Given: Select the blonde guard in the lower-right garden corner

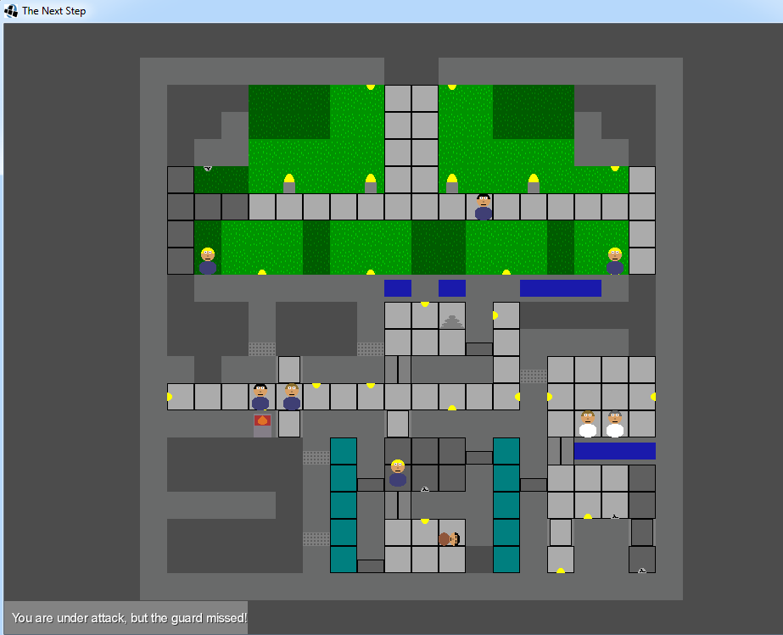Looking at the screenshot, I should [x=615, y=260].
